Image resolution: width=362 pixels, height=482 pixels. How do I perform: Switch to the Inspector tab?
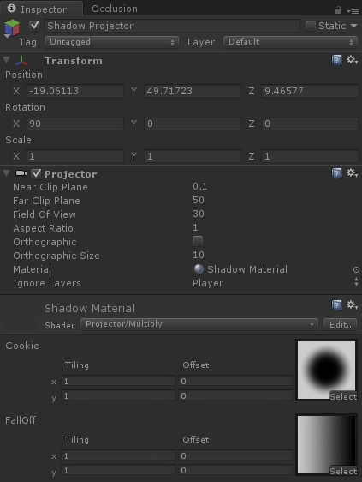click(42, 9)
